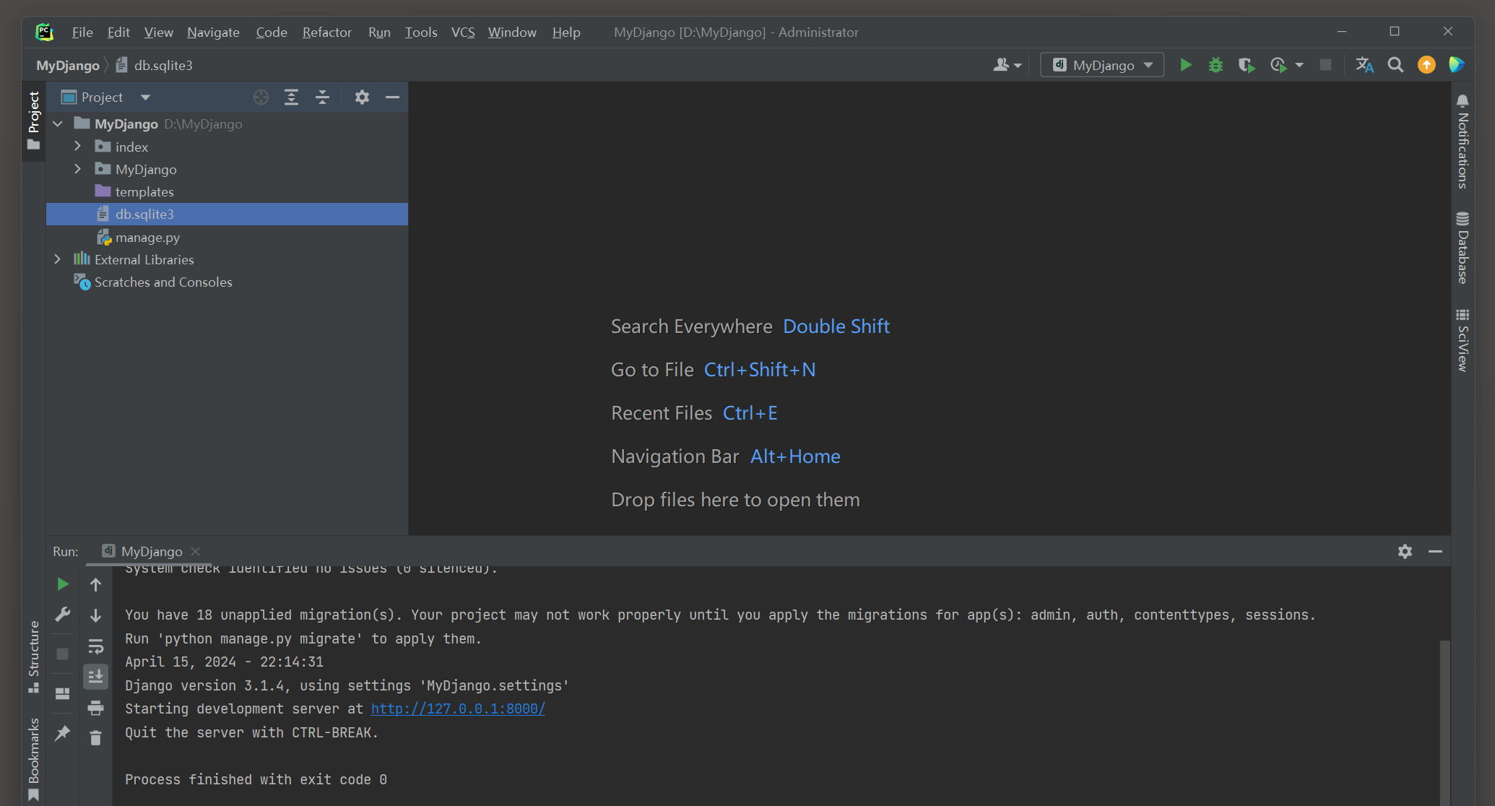The width and height of the screenshot is (1495, 806).
Task: Run MyDjango with coverage
Action: point(1246,65)
